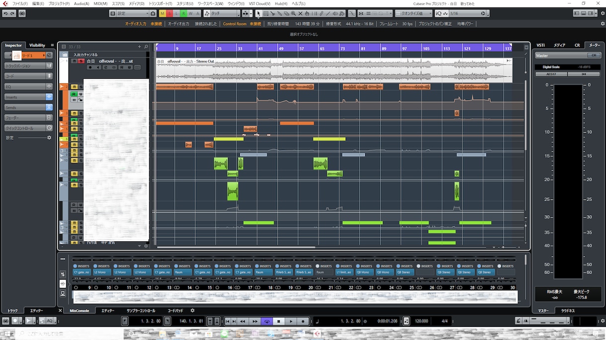Click the Redo arrow in toolbar
606x340 pixels.
(13, 13)
